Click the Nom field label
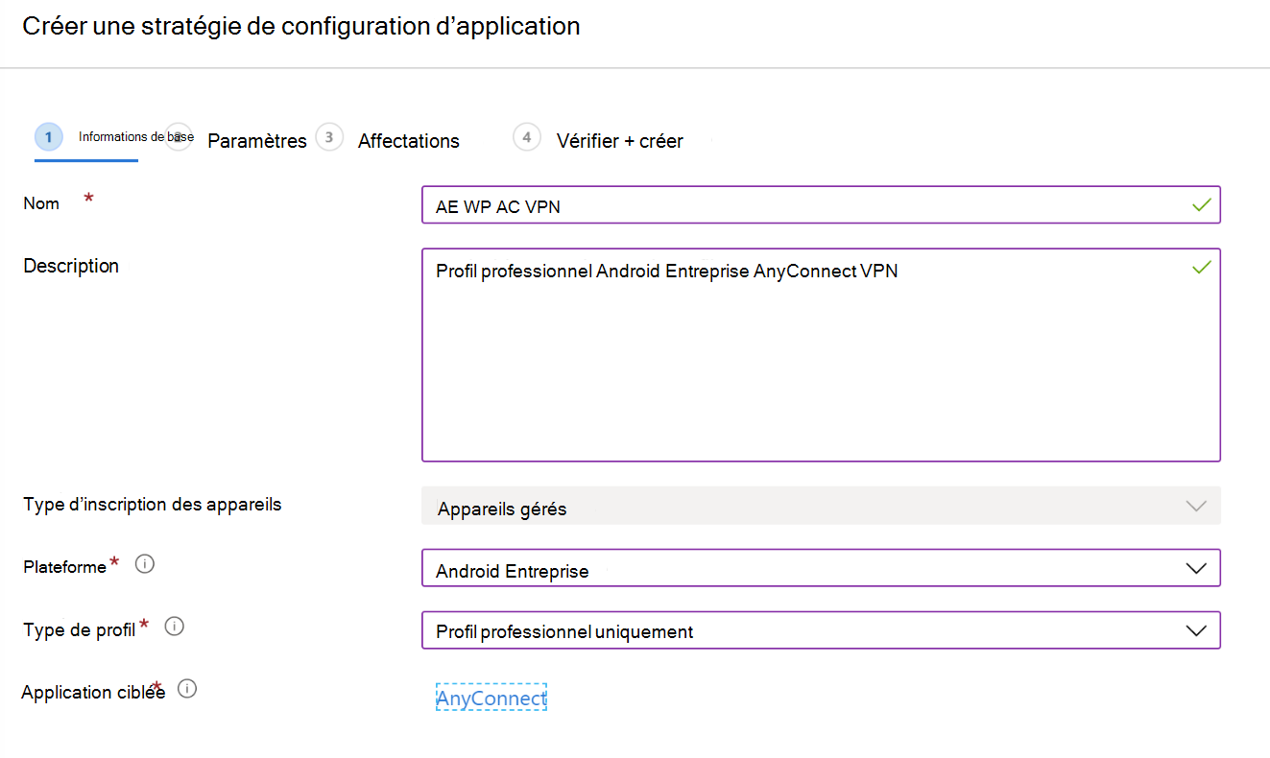The image size is (1270, 758). (x=41, y=203)
